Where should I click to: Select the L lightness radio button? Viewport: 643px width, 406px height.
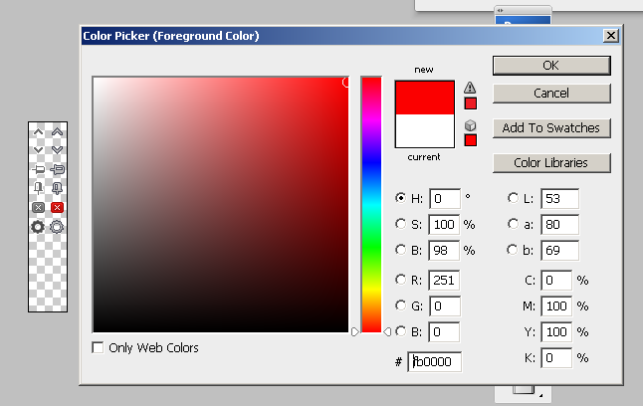coord(514,198)
